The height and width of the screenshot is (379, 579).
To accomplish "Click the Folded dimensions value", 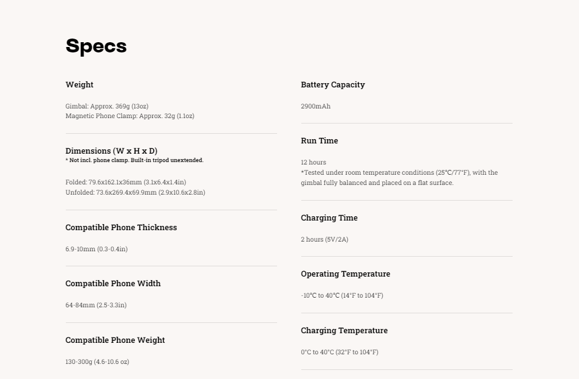I will coord(126,182).
